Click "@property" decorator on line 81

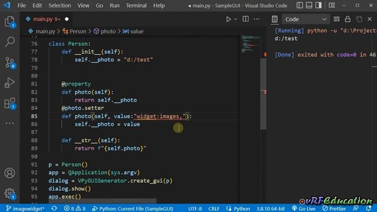point(76,84)
